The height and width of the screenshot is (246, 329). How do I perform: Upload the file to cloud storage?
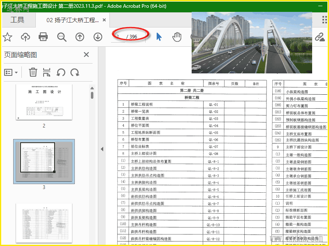[x=25, y=37]
